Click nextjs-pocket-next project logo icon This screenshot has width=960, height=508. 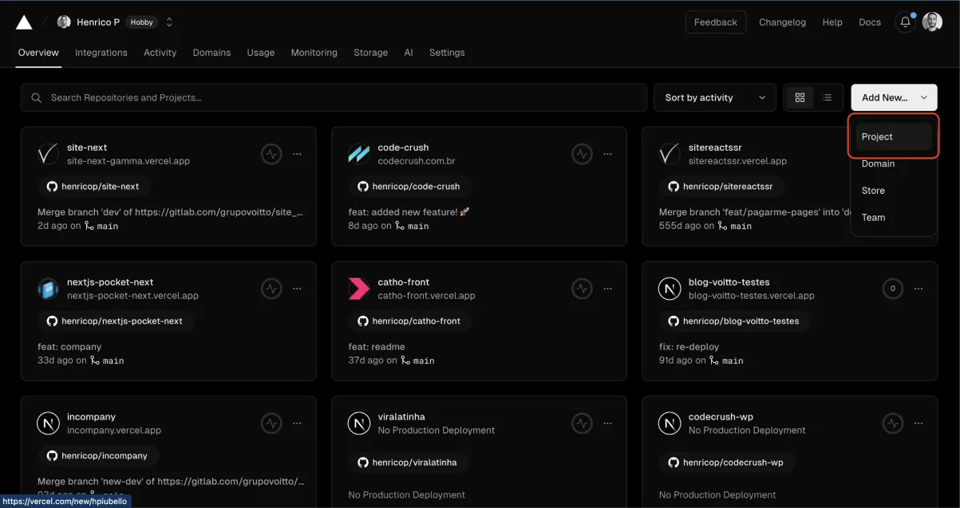point(49,289)
